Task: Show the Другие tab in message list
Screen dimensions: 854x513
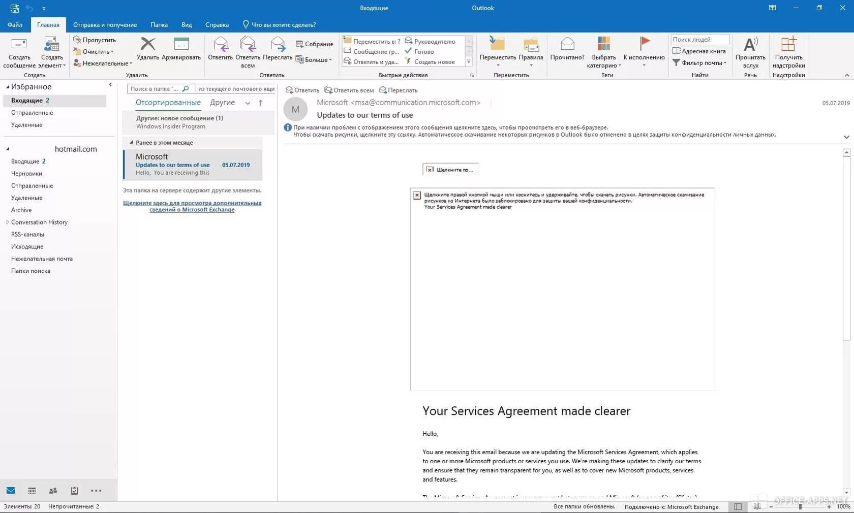Action: coord(222,103)
